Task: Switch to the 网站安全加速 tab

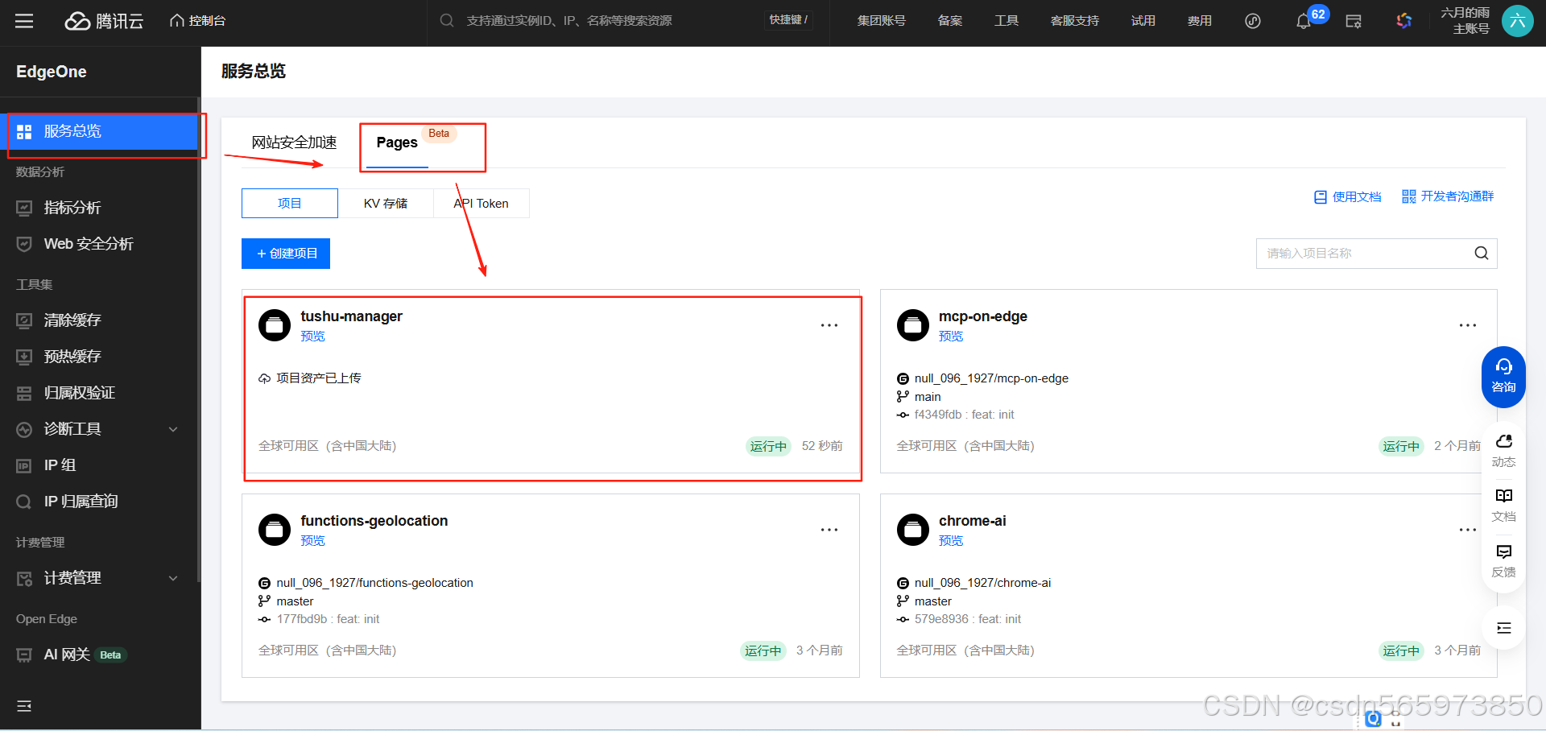Action: pyautogui.click(x=294, y=142)
